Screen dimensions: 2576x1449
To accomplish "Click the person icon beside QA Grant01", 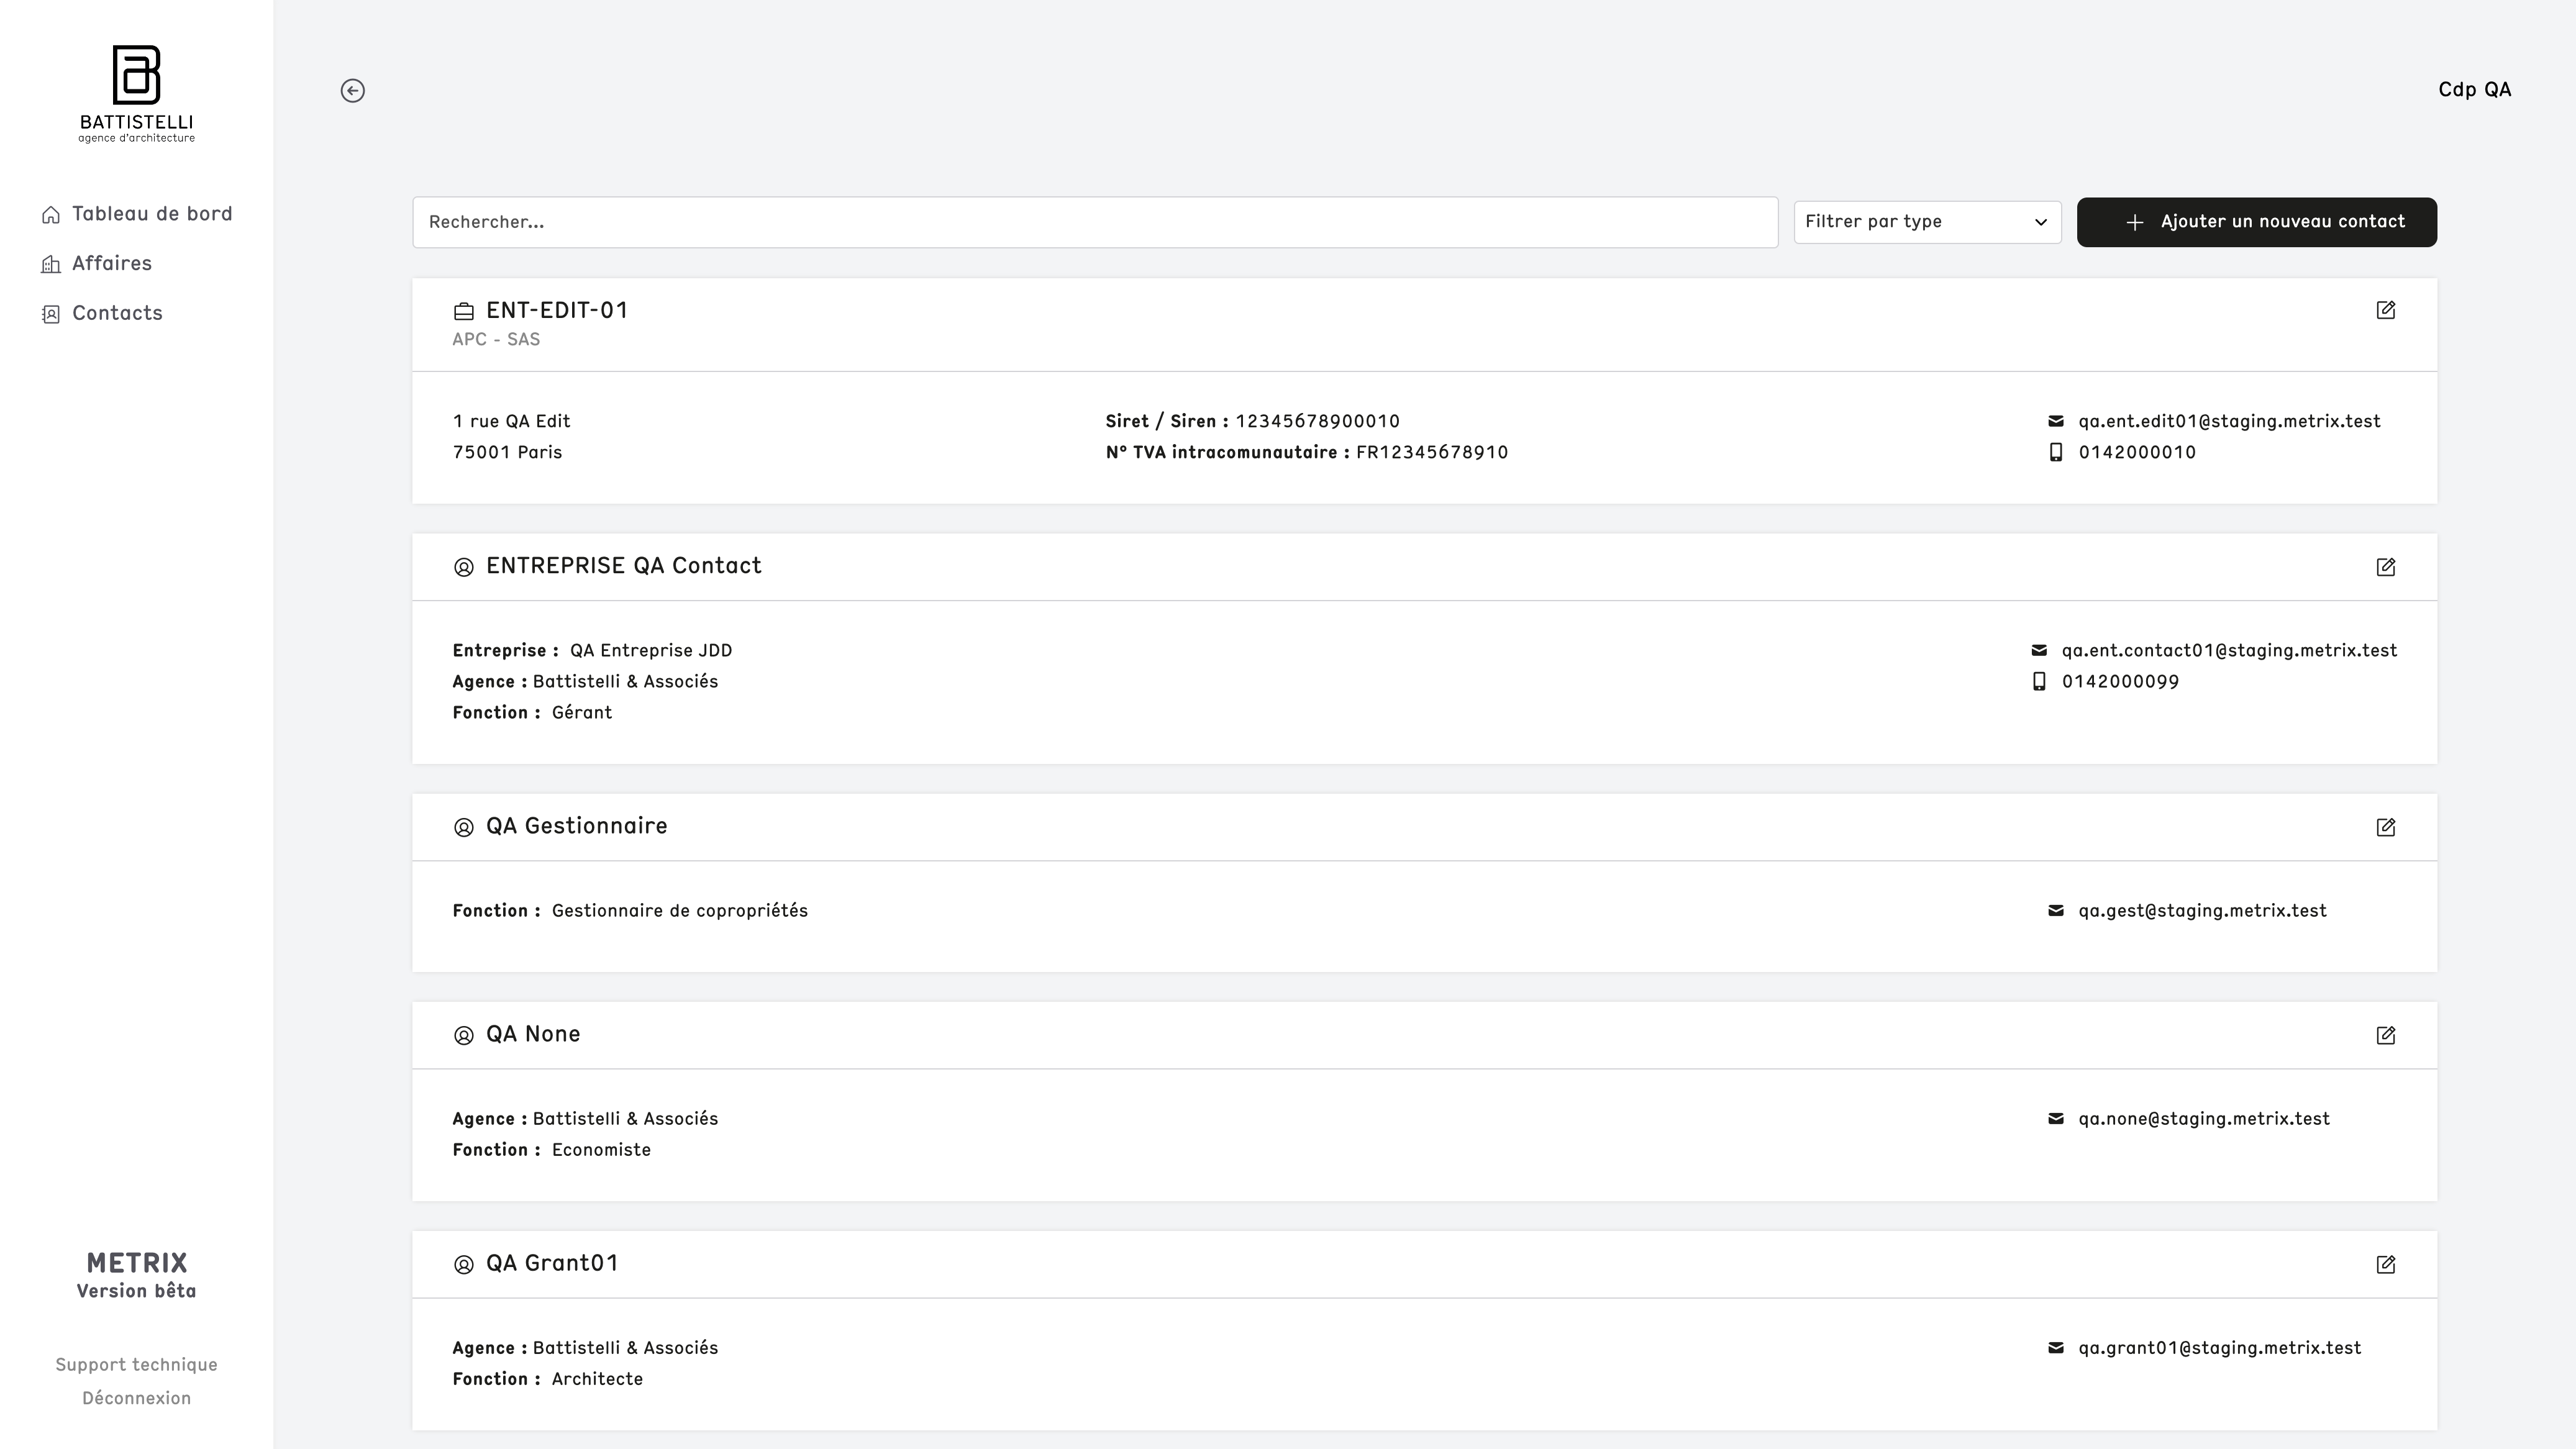I will click(x=464, y=1264).
